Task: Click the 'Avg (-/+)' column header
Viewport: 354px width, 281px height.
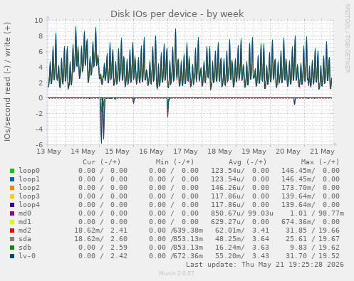Action: click(x=247, y=162)
